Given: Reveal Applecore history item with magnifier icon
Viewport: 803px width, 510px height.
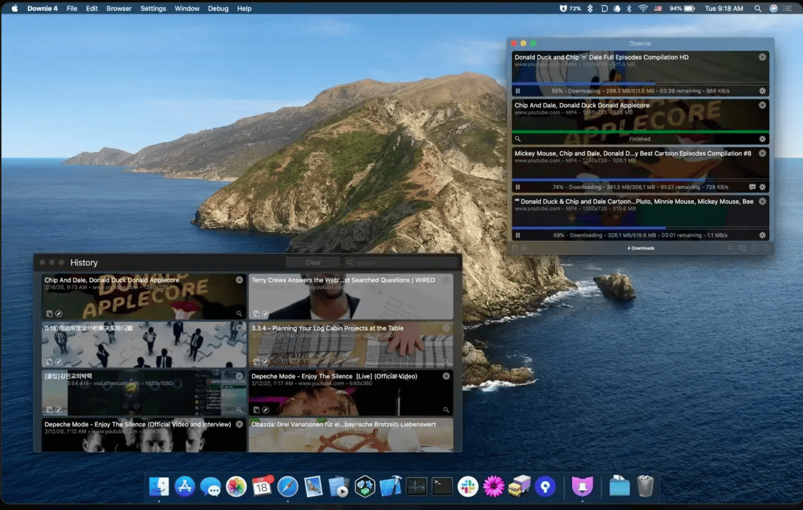Looking at the screenshot, I should 239,314.
